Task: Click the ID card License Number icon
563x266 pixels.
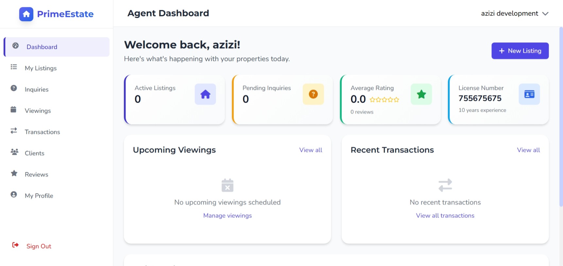Action: (x=529, y=94)
